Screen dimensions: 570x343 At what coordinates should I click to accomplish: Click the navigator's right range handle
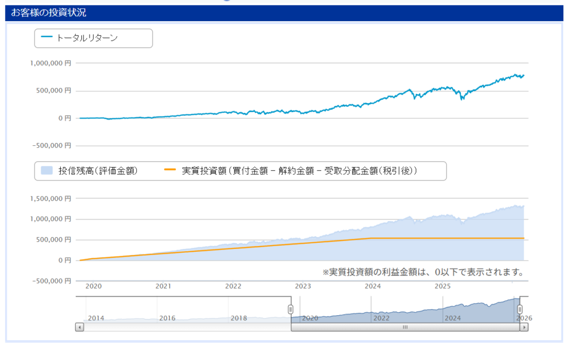pos(520,309)
